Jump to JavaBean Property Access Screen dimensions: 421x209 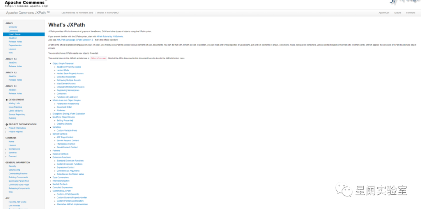(69, 67)
